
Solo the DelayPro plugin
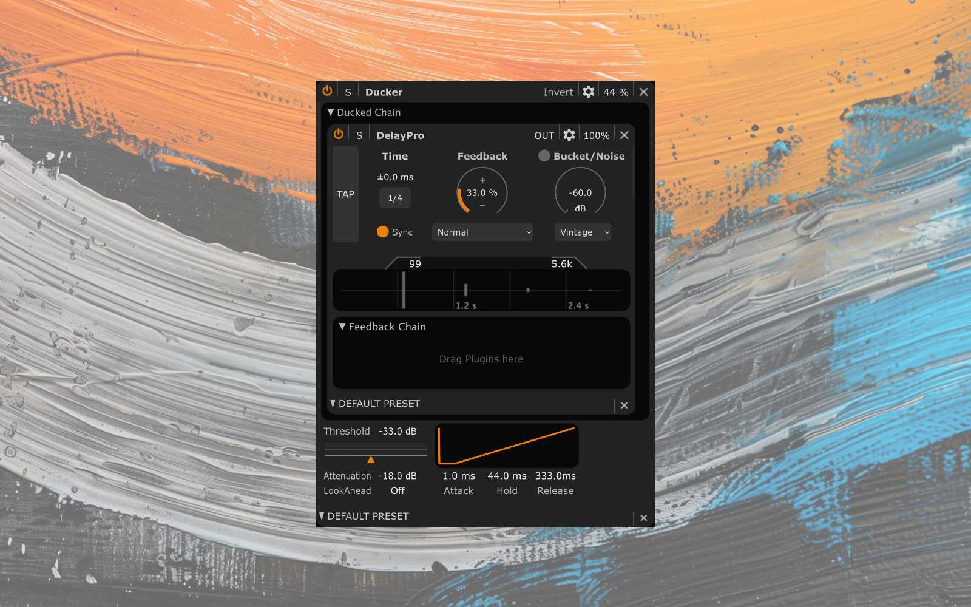(359, 135)
